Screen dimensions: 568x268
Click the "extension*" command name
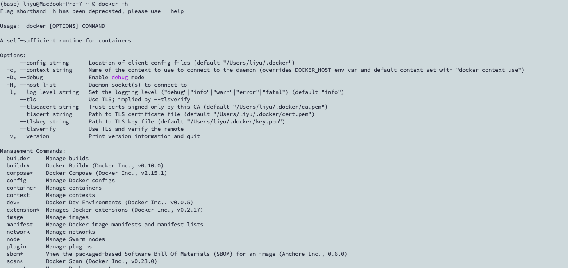tap(23, 210)
